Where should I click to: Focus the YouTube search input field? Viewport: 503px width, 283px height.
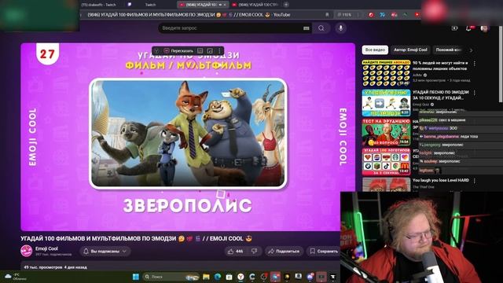[231, 28]
